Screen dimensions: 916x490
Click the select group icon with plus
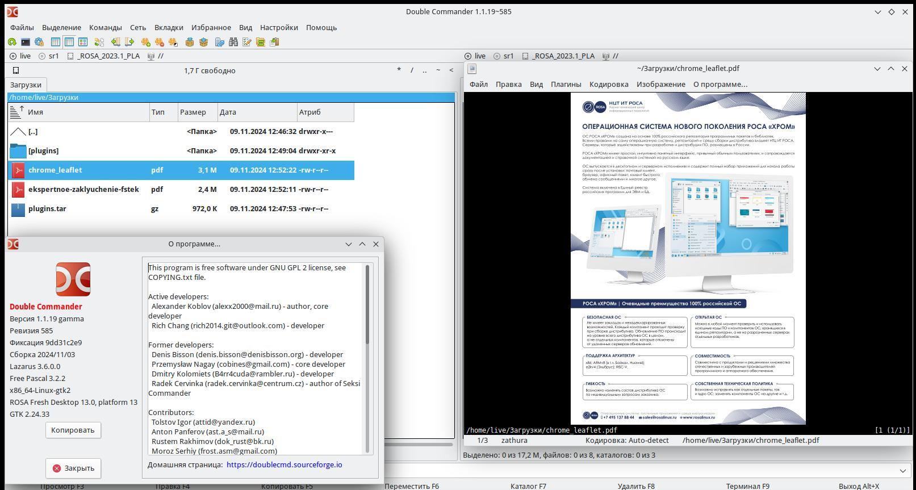(146, 42)
